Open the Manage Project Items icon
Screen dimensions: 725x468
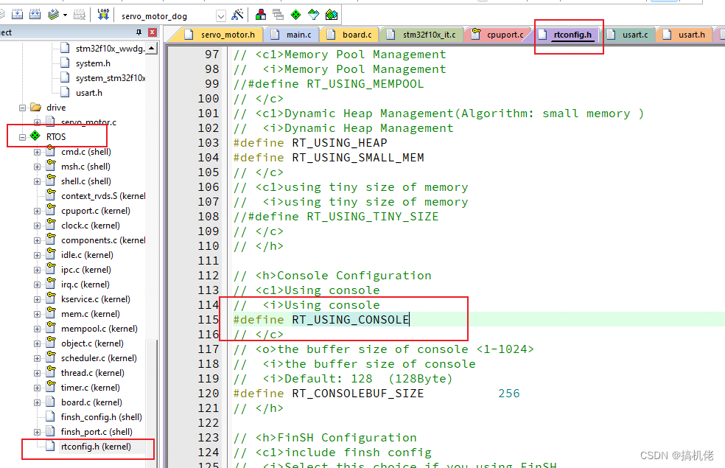click(x=261, y=14)
